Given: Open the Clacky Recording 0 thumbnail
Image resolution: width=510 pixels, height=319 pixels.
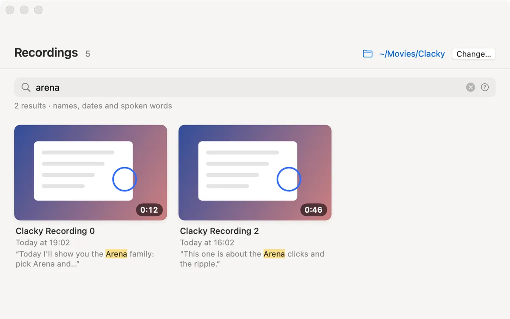Looking at the screenshot, I should [91, 173].
